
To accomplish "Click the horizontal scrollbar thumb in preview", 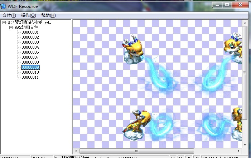I will point(137,151).
